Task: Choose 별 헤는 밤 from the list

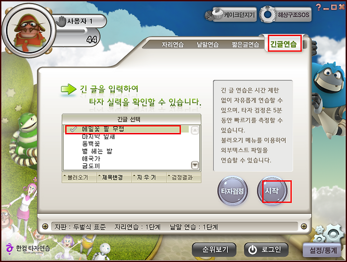Action: click(97, 151)
